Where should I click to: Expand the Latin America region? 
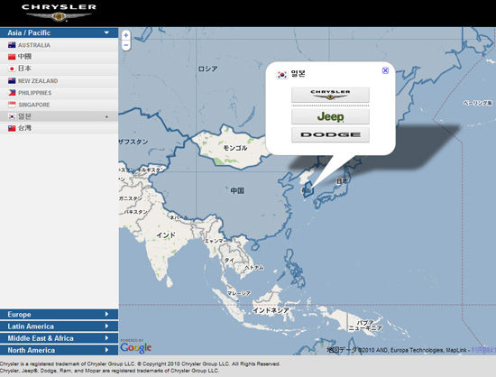tap(60, 326)
